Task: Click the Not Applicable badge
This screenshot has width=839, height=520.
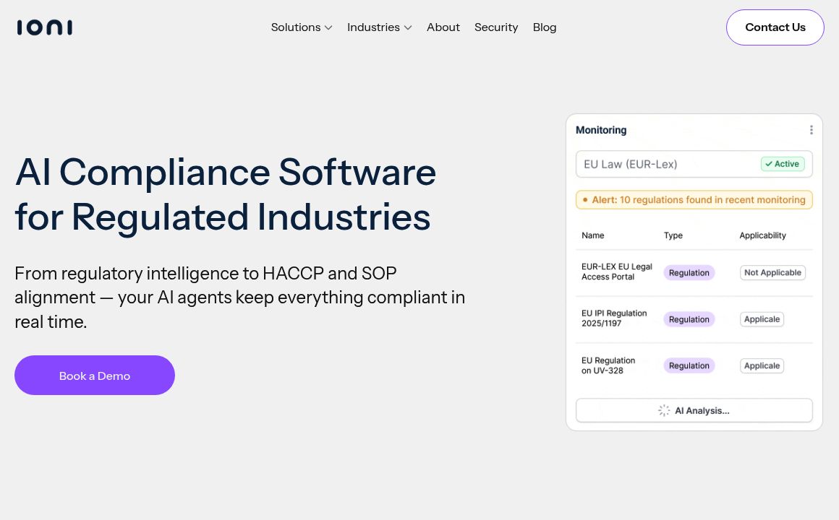Action: pos(772,272)
